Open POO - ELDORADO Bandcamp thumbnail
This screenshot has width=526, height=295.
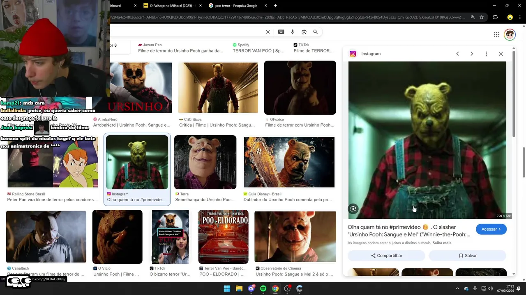[223, 237]
